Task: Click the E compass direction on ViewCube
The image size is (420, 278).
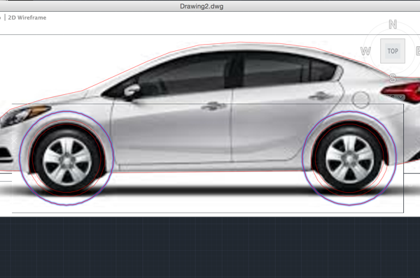Action: click(418, 51)
